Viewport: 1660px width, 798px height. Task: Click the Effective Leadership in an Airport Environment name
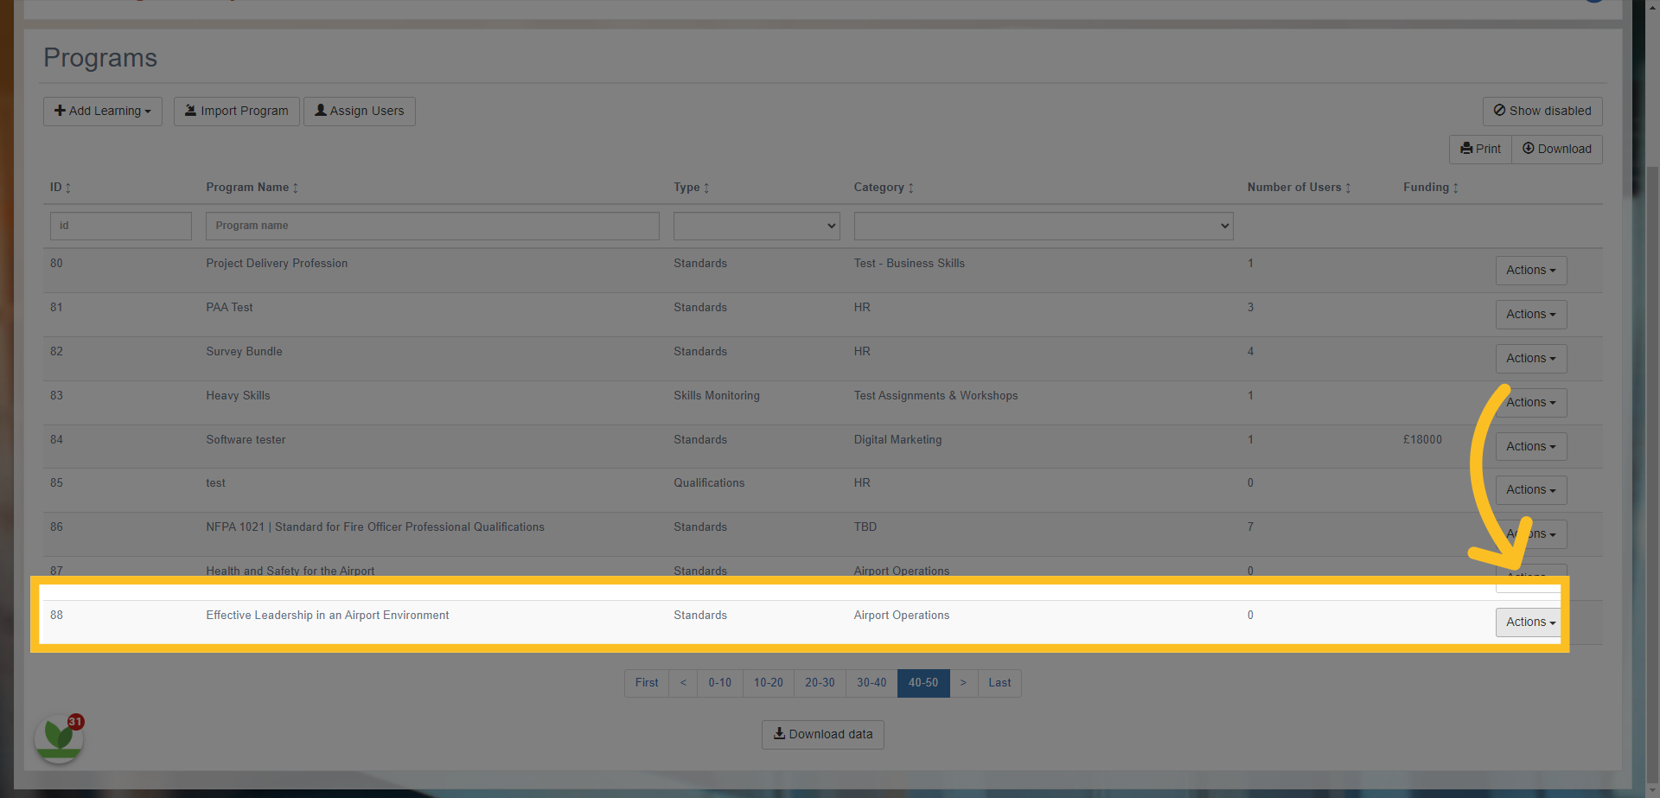[328, 616]
